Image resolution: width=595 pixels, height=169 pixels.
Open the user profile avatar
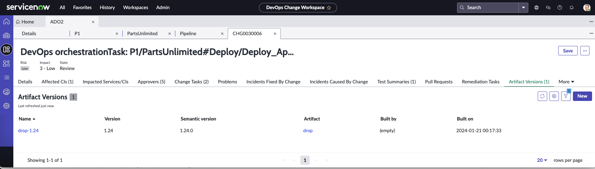(x=587, y=7)
